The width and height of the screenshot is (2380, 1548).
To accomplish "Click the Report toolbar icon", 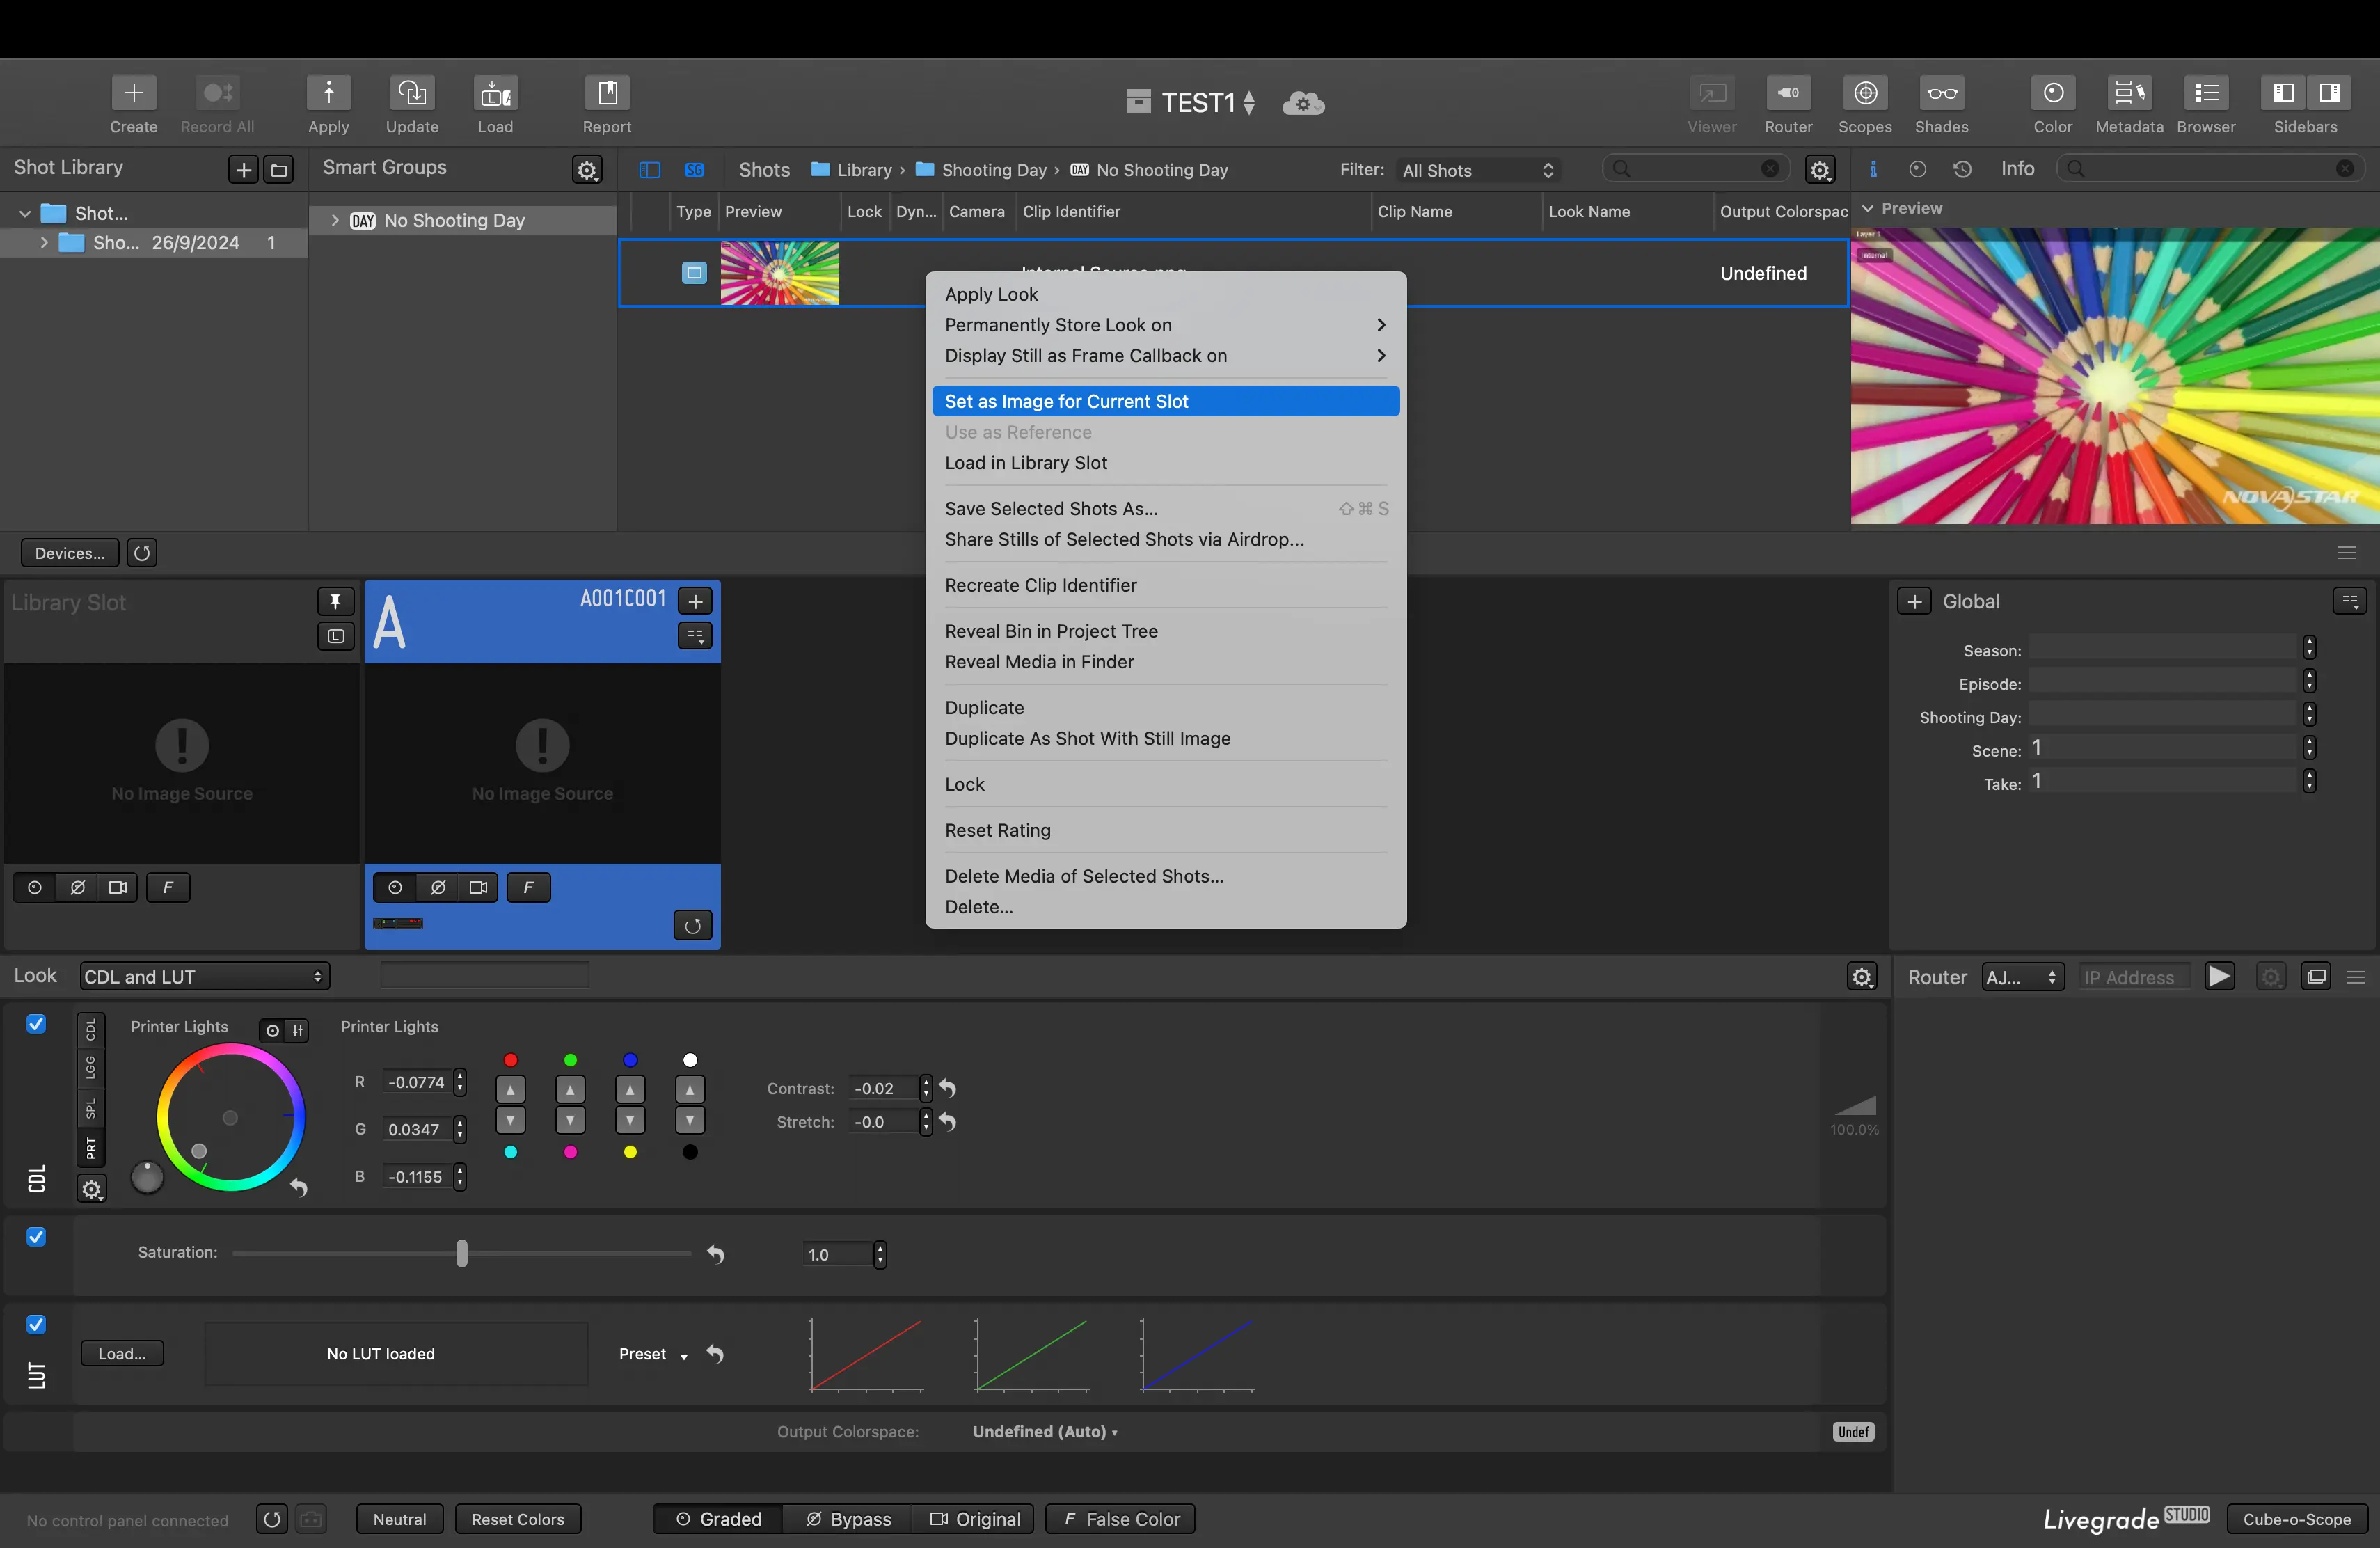I will (607, 94).
